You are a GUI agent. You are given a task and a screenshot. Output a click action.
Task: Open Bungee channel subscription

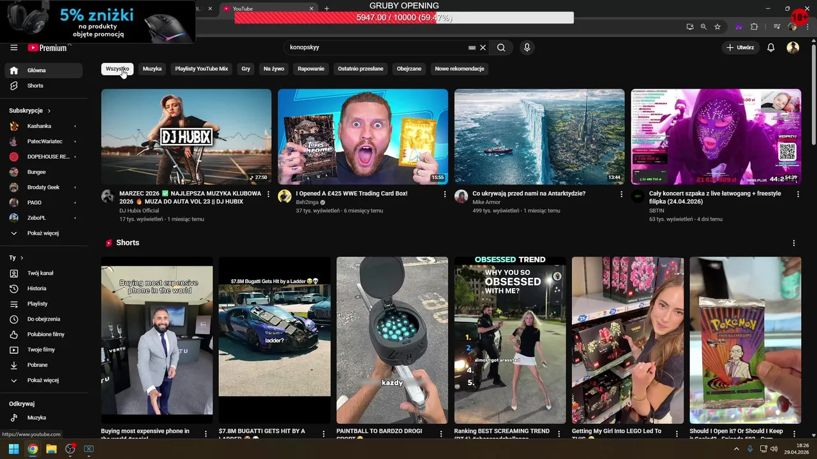43,172
